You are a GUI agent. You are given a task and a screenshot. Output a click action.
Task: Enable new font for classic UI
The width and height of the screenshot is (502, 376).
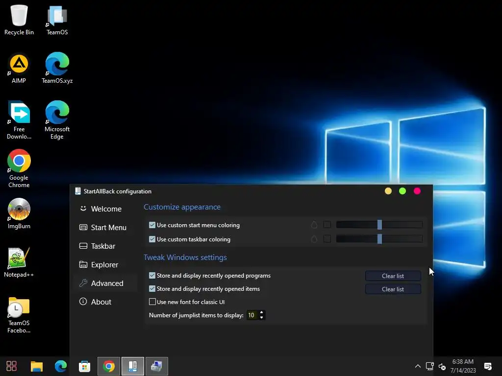pos(152,302)
